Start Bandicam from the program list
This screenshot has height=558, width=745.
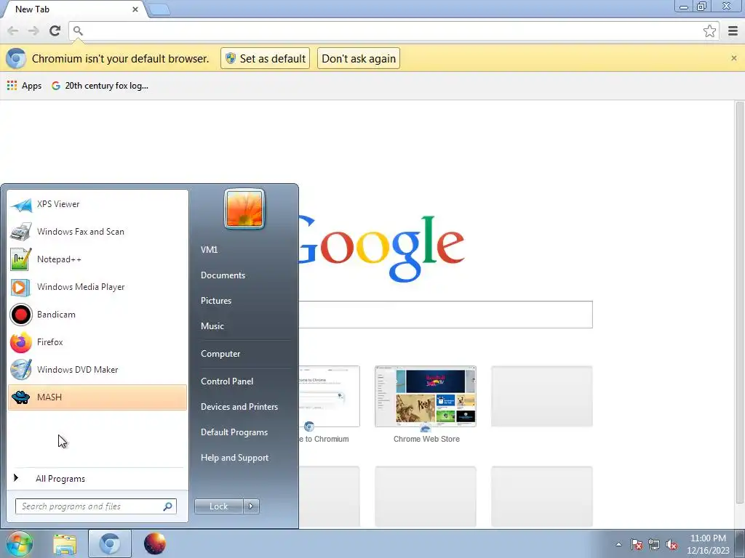[x=97, y=314]
